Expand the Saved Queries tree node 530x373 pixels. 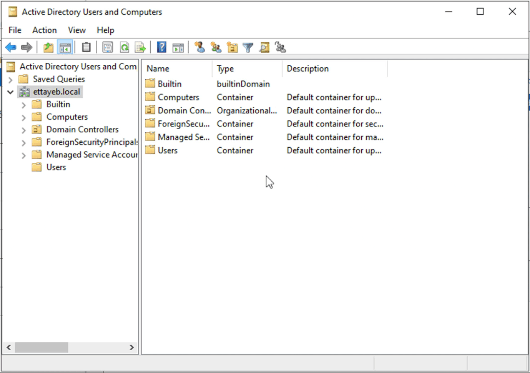[x=10, y=80]
